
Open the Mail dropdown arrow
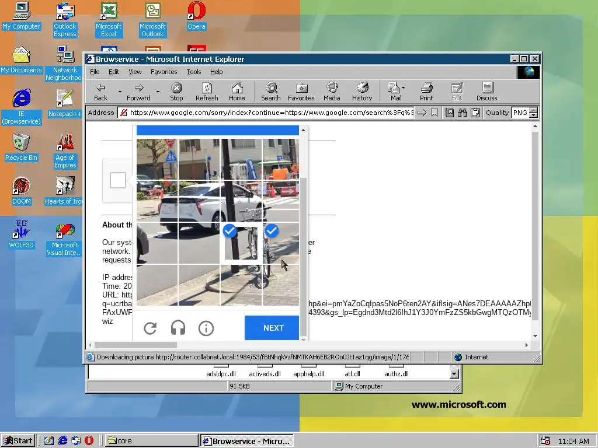click(404, 87)
